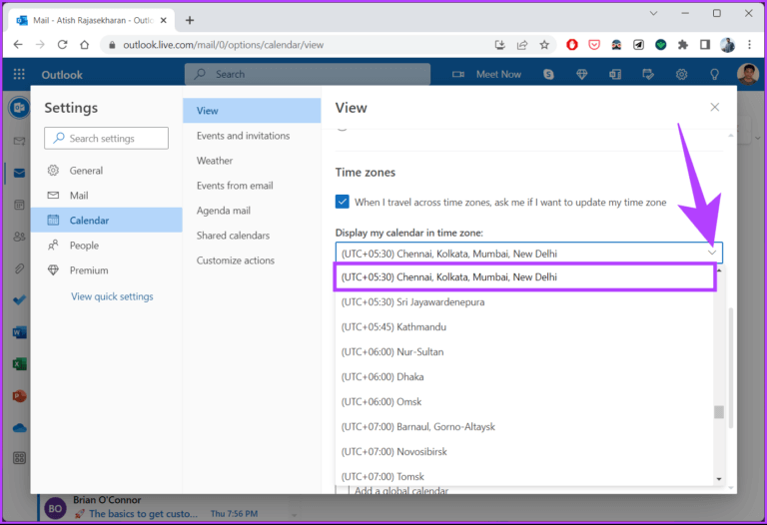This screenshot has width=767, height=525.
Task: Open the Calendar settings category
Action: (107, 220)
